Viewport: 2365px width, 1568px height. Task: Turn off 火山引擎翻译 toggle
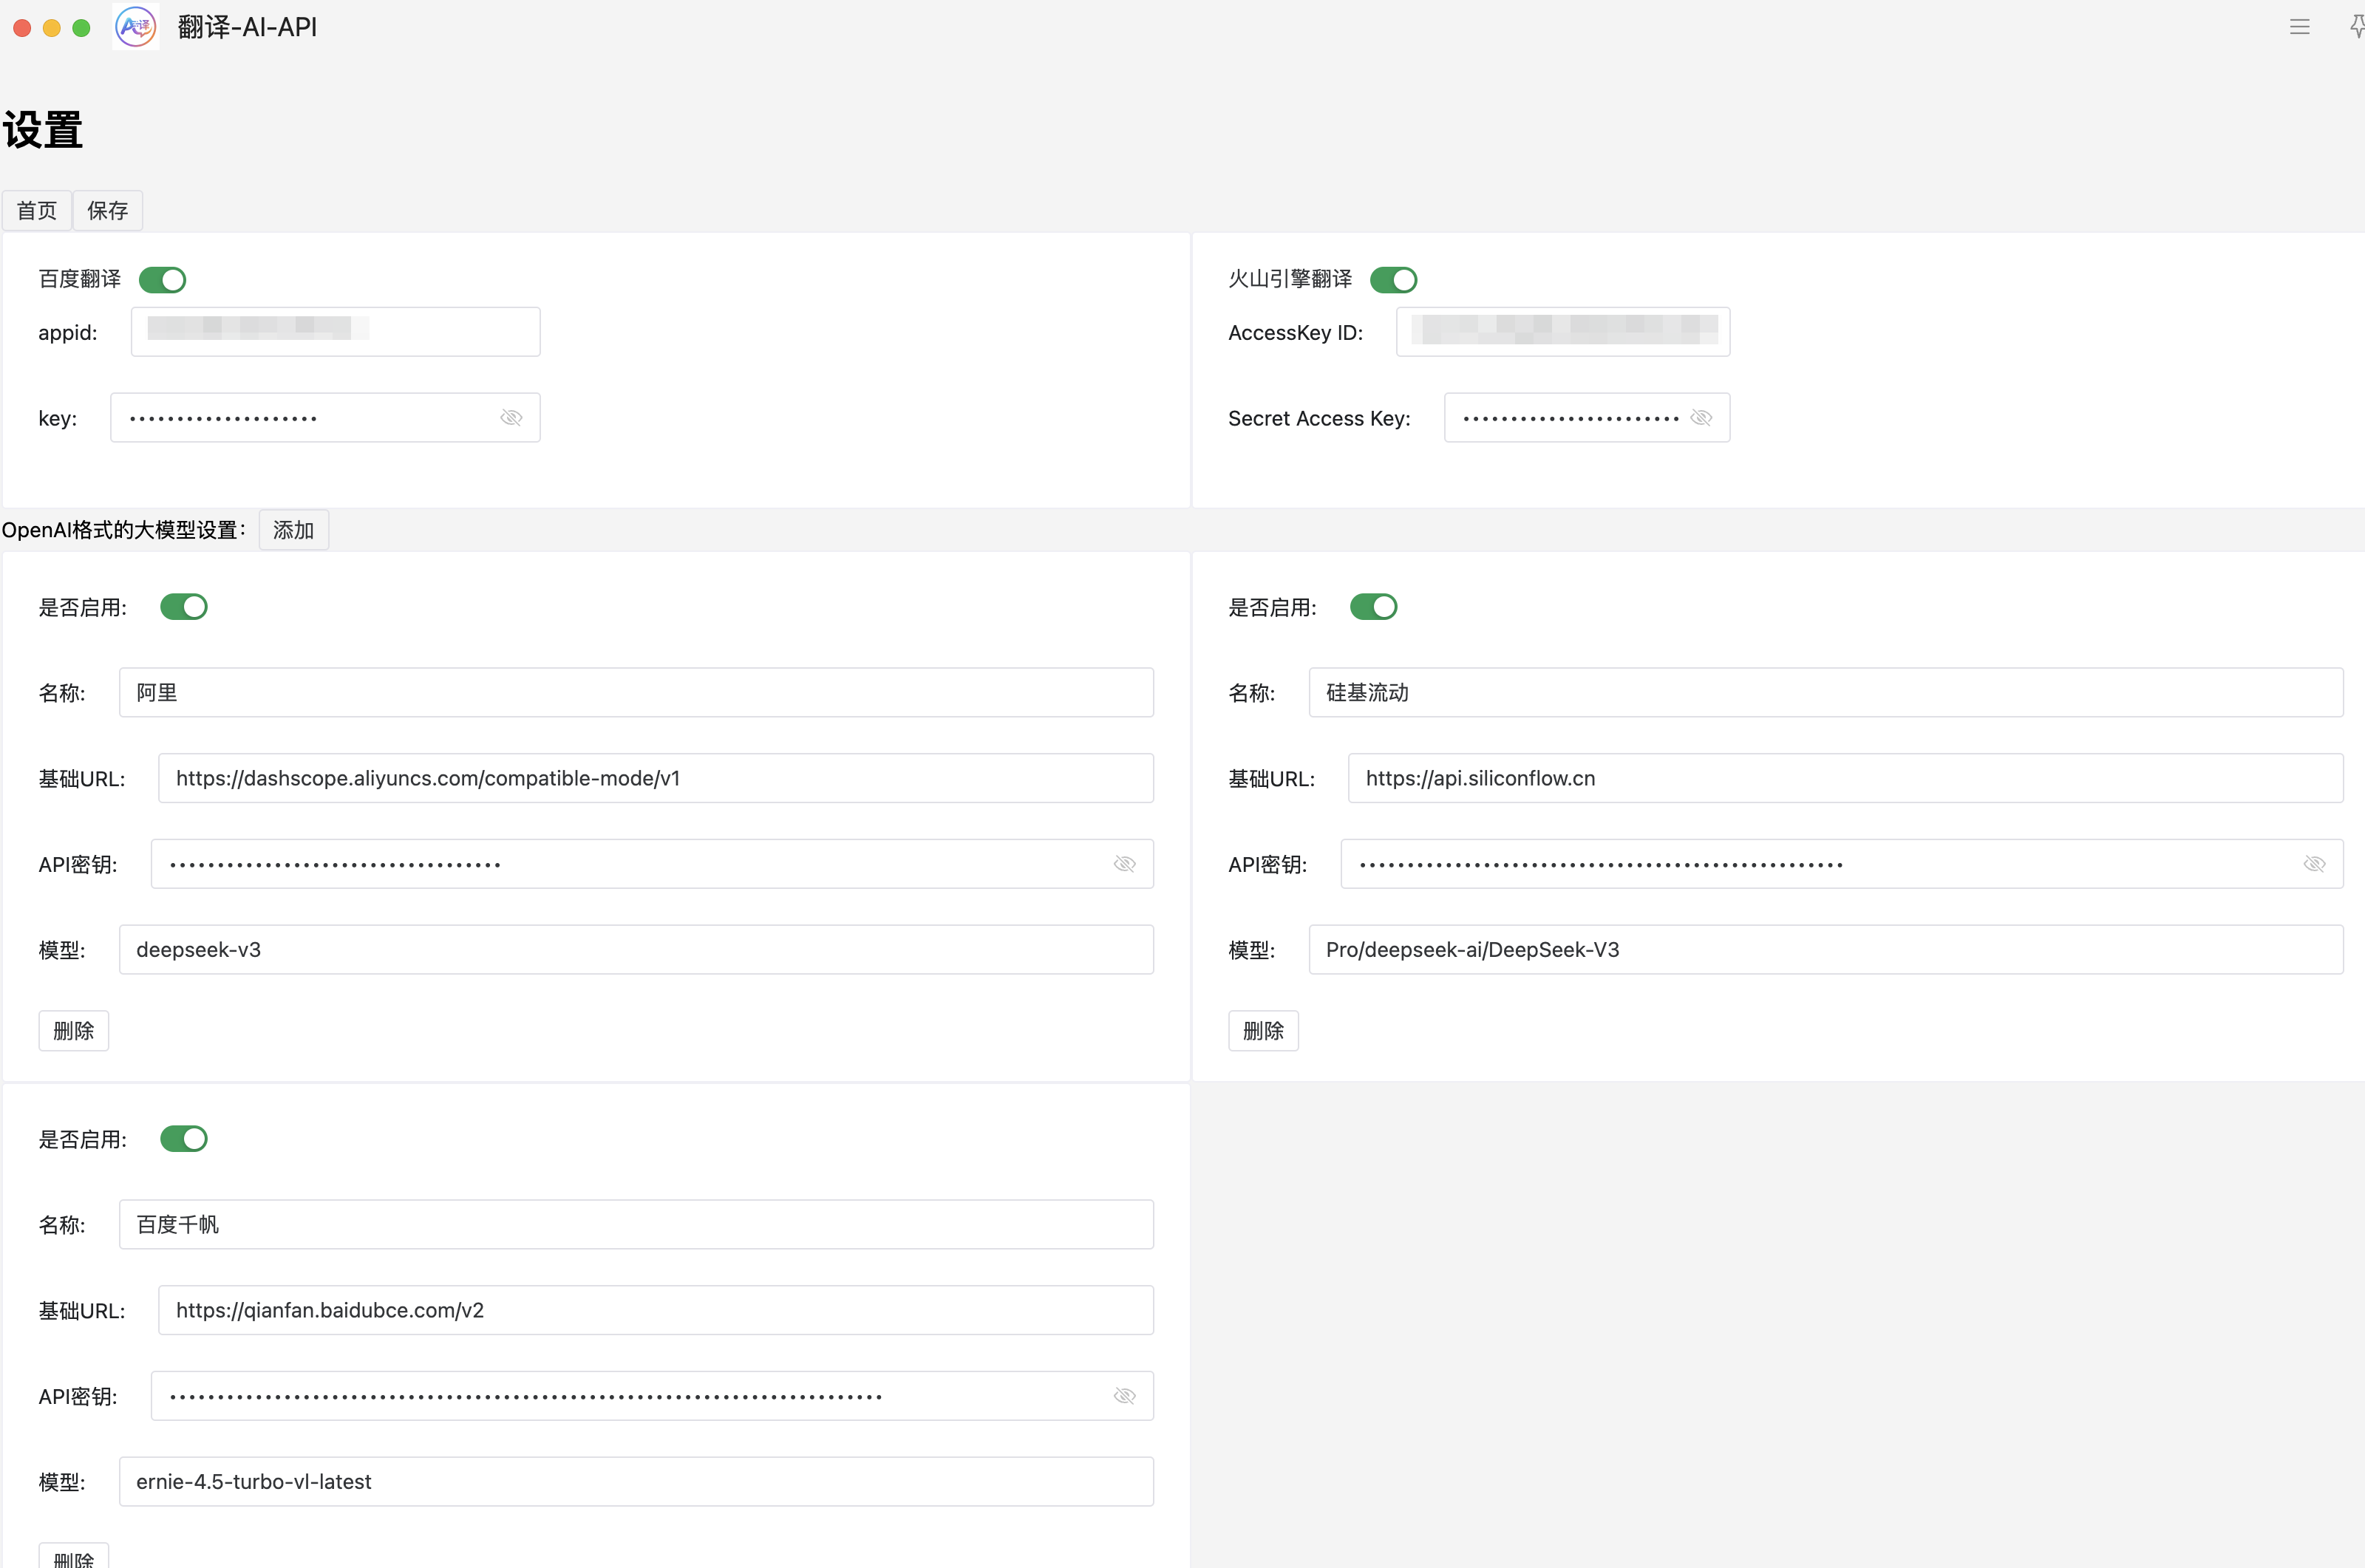(1393, 280)
